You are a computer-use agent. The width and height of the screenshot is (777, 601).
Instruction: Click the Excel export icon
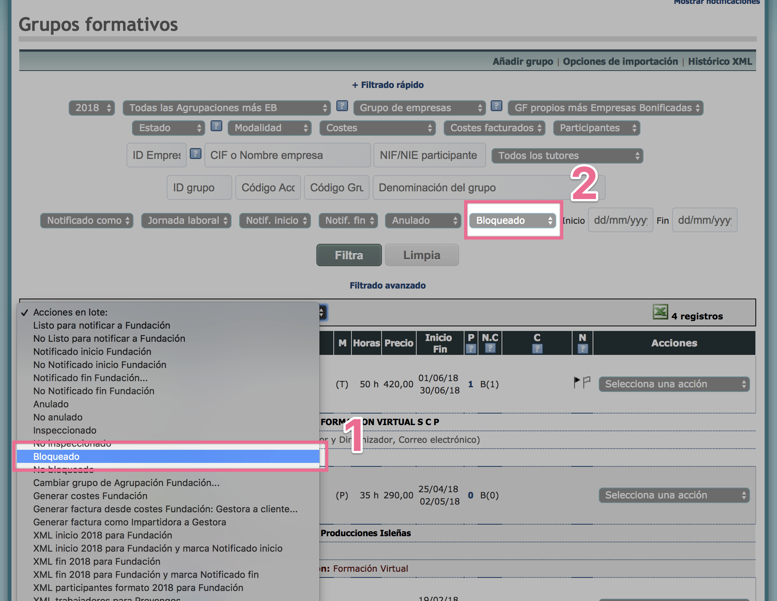tap(660, 312)
